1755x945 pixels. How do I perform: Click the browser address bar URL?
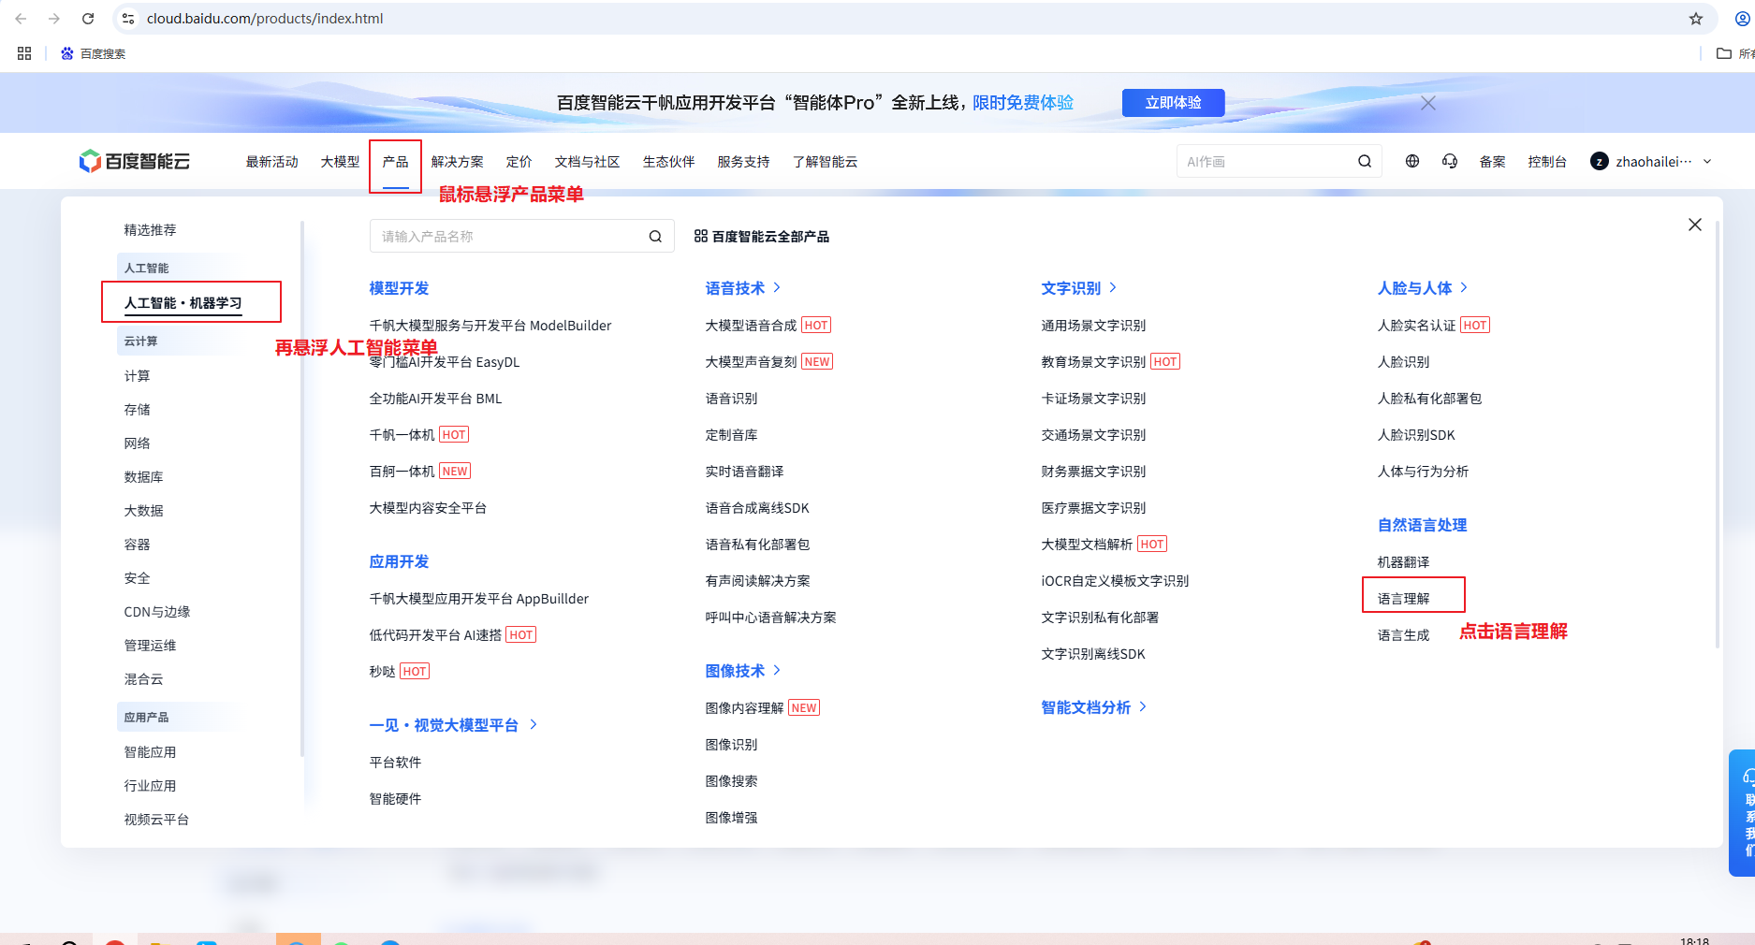click(265, 19)
